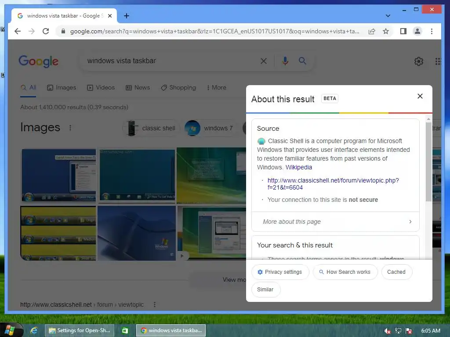This screenshot has height=337, width=450.
Task: Open the Windows Start orb
Action: tap(10, 330)
